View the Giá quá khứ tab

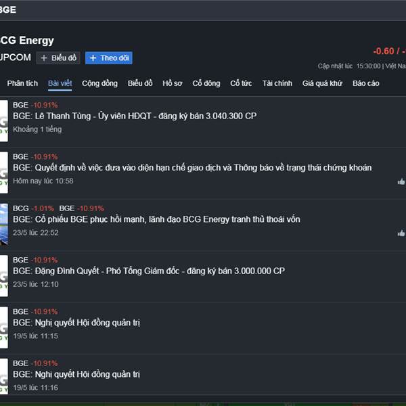click(x=322, y=83)
